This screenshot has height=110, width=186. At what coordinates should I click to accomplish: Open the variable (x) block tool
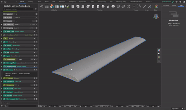tap(42, 6)
